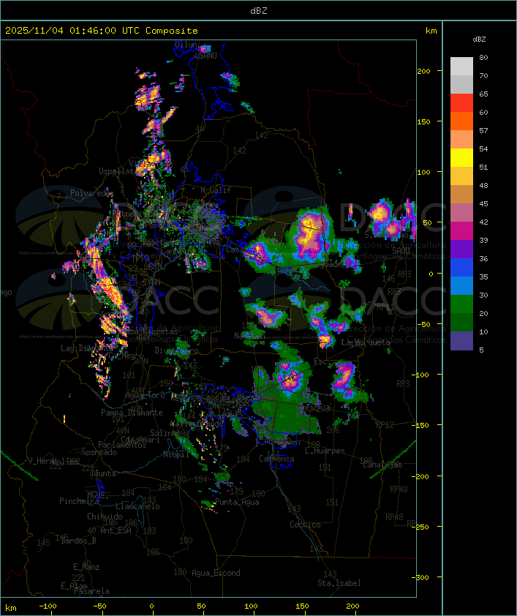Viewport: 517px width, 616px height.
Task: Click the tan 45-48 dBZ legend swatch
Action: tap(461, 194)
